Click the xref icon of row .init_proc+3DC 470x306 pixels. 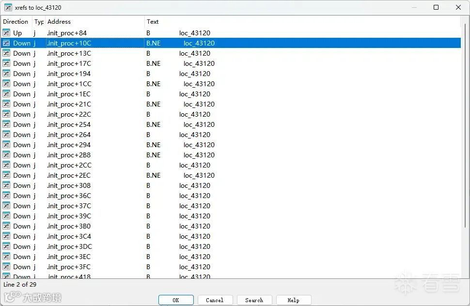point(6,246)
